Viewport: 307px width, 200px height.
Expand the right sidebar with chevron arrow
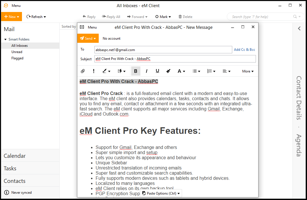[x=299, y=29]
